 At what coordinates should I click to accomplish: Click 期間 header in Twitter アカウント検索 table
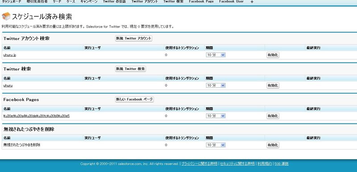(x=209, y=48)
